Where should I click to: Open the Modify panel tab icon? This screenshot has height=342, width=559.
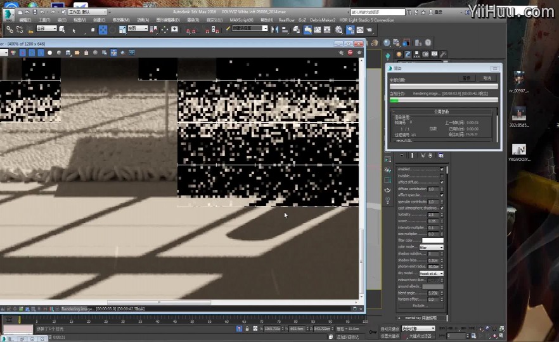pos(408,54)
